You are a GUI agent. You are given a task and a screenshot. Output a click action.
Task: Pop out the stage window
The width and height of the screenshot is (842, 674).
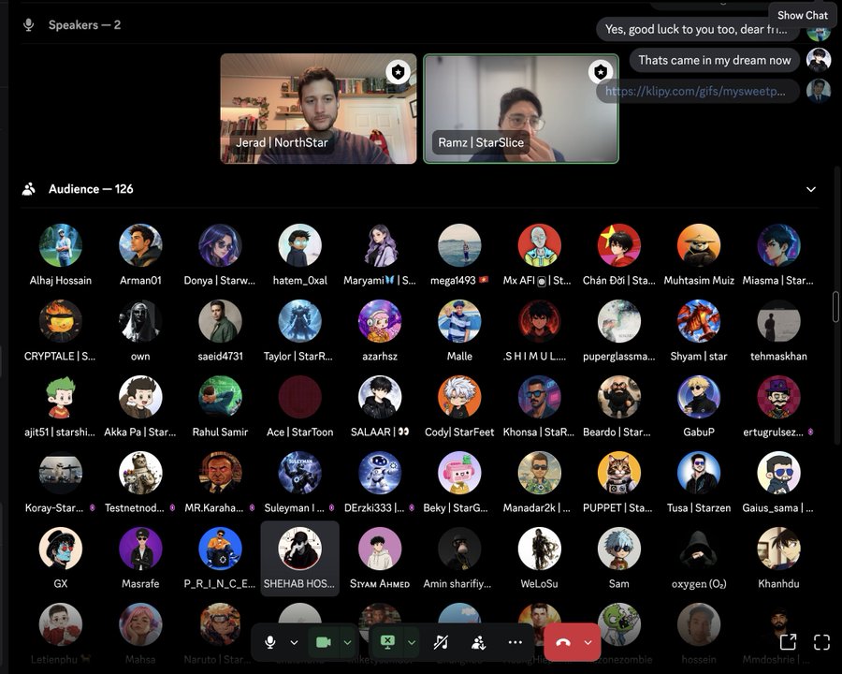788,642
